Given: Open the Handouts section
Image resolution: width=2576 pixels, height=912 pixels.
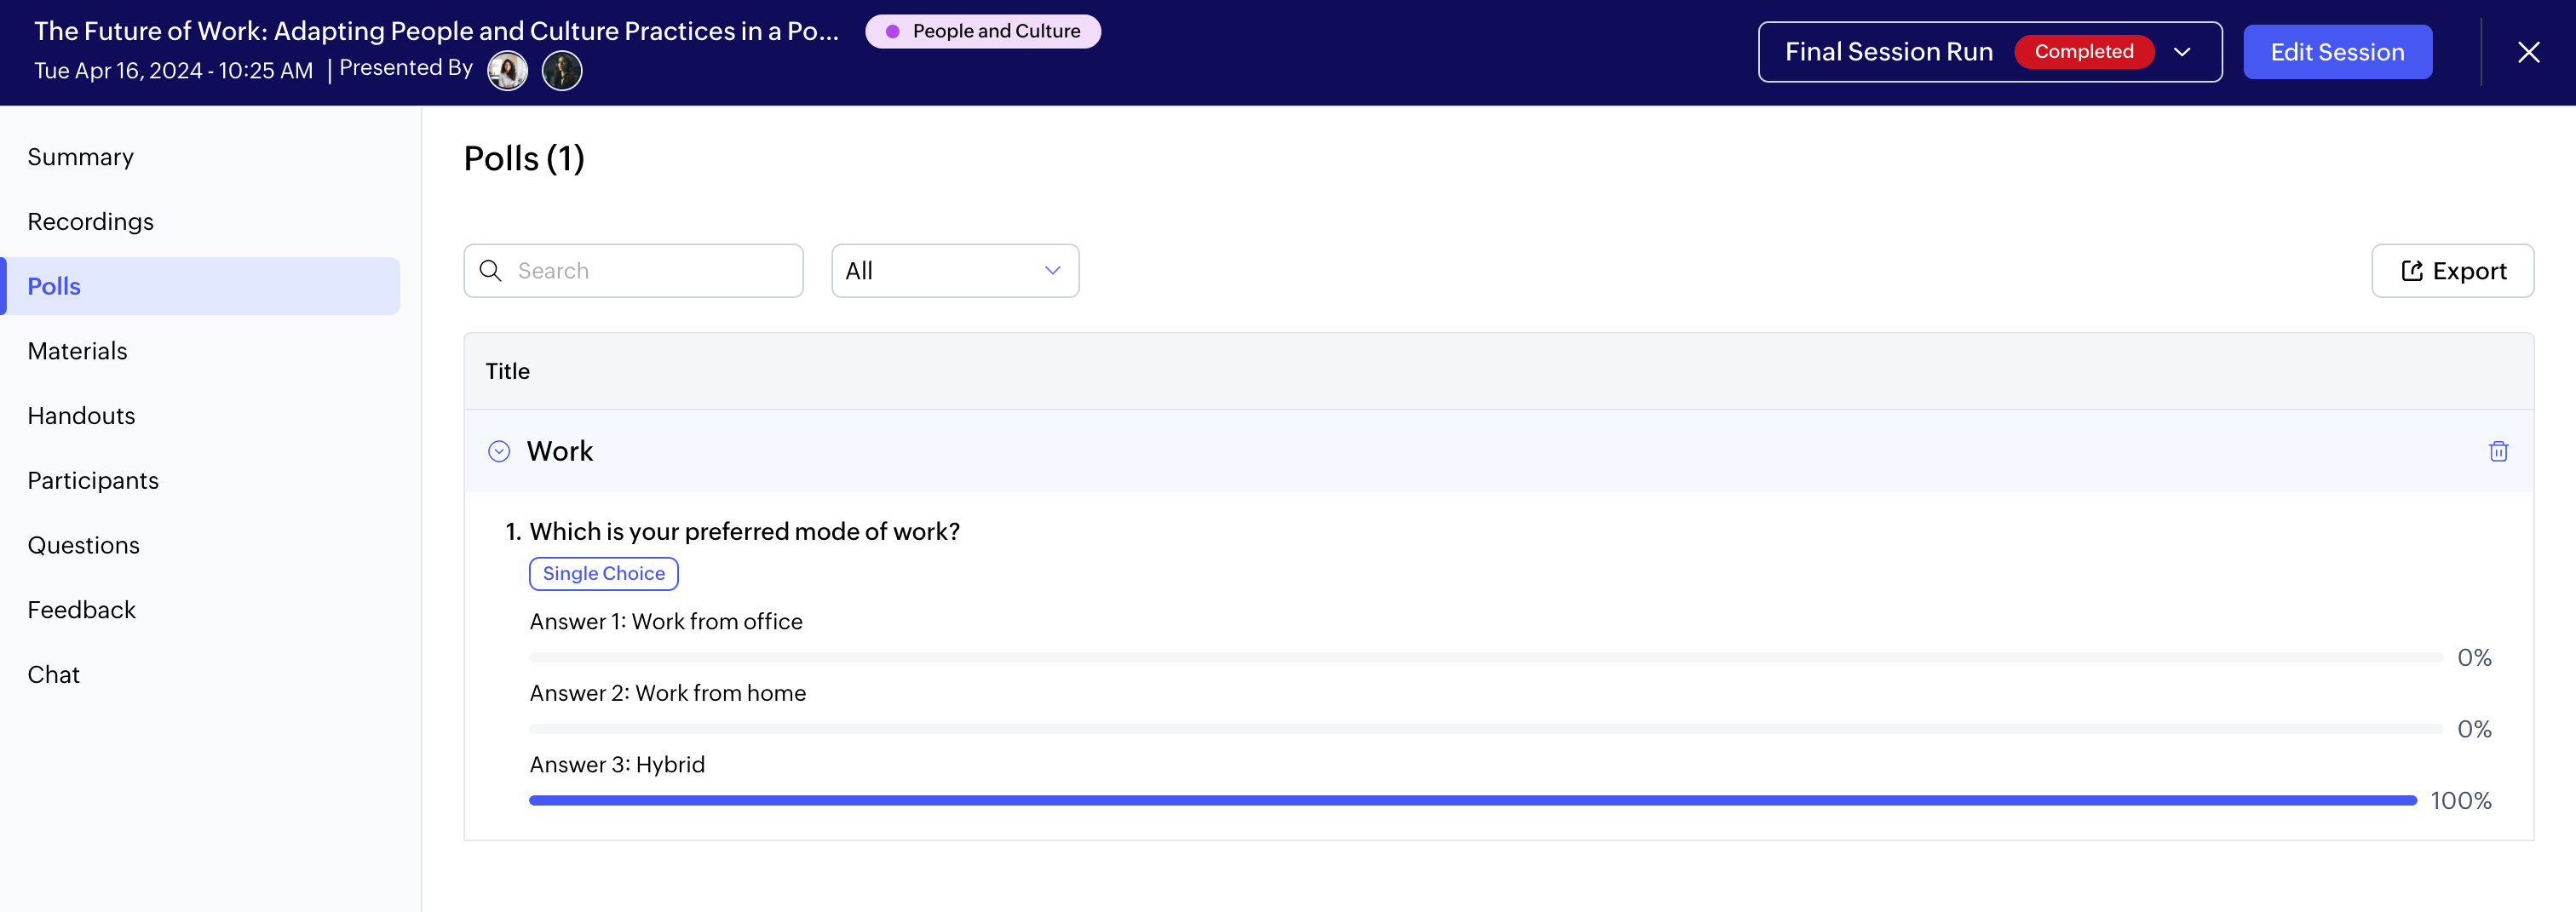Looking at the screenshot, I should pyautogui.click(x=81, y=416).
